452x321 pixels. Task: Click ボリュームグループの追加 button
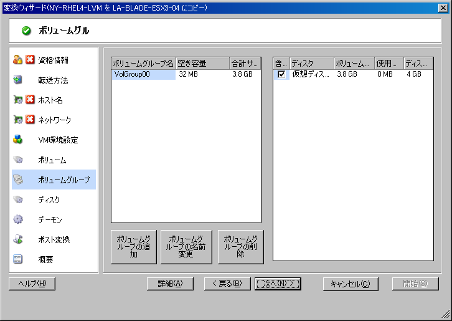click(134, 247)
